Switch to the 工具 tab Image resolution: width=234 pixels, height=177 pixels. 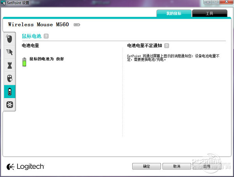pos(209,13)
